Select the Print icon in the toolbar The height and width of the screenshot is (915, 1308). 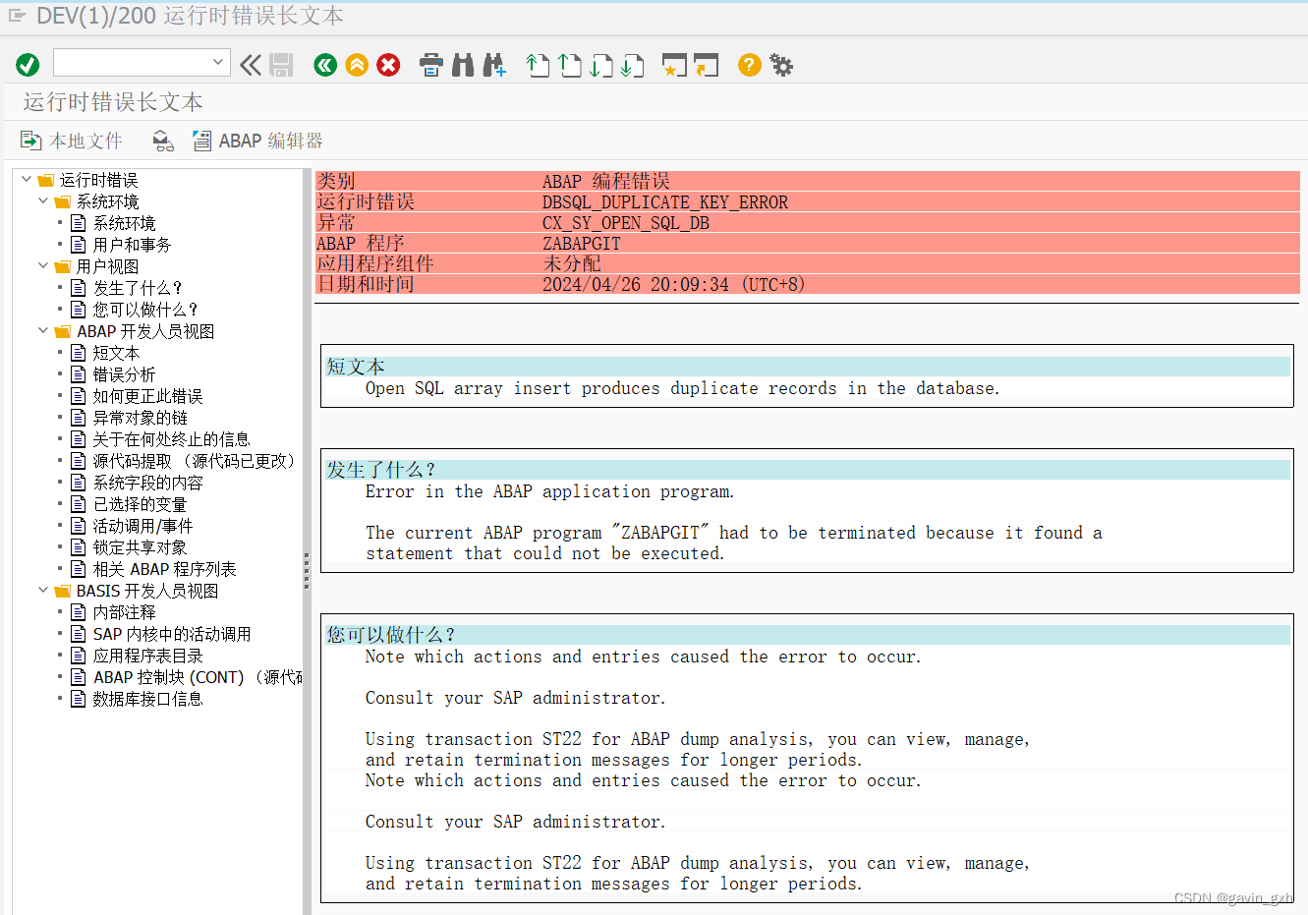tap(431, 65)
